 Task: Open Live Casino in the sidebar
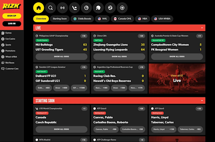[8, 39]
